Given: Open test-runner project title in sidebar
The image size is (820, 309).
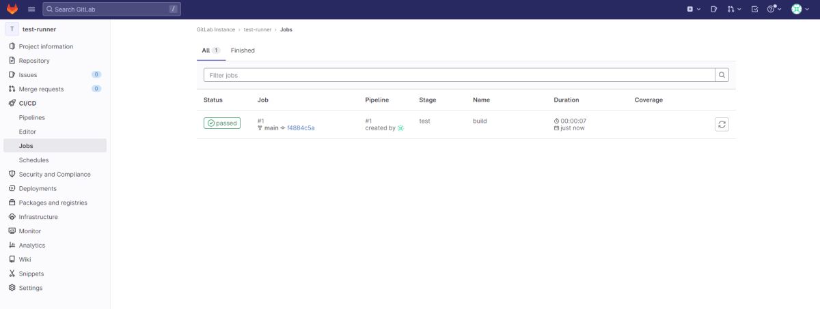Looking at the screenshot, I should coord(39,29).
